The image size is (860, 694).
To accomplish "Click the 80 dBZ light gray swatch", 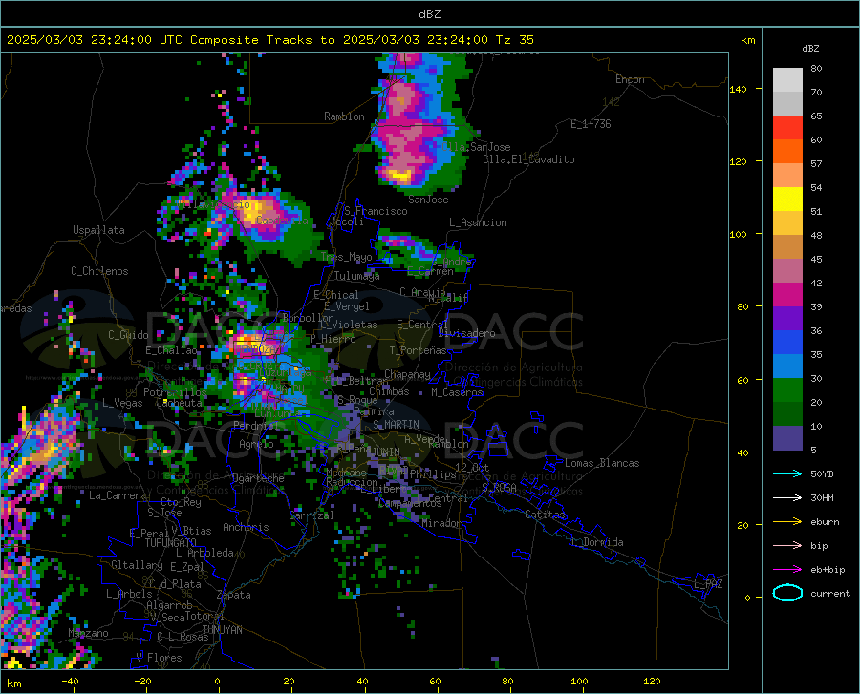I will coord(787,80).
